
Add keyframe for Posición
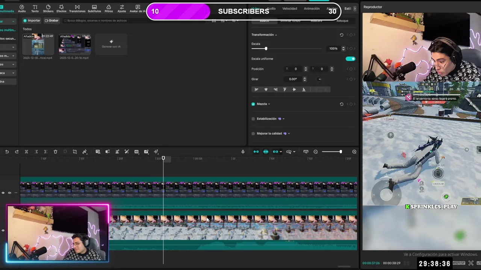coord(351,69)
